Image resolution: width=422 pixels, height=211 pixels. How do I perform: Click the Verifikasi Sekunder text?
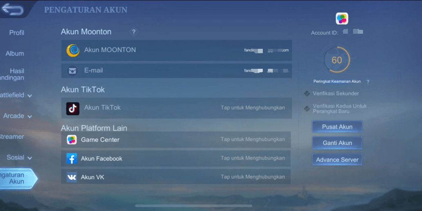pos(336,93)
